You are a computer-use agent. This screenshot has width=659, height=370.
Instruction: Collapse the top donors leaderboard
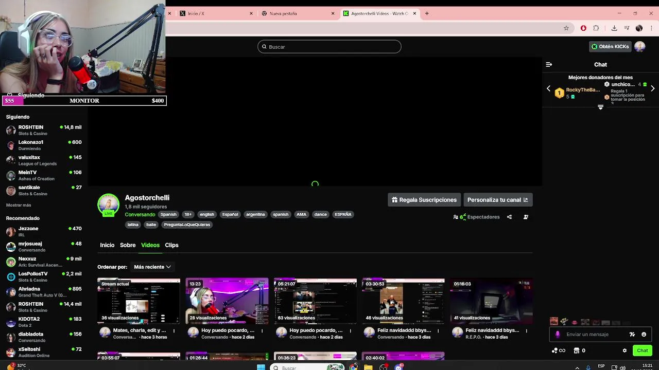pyautogui.click(x=600, y=107)
